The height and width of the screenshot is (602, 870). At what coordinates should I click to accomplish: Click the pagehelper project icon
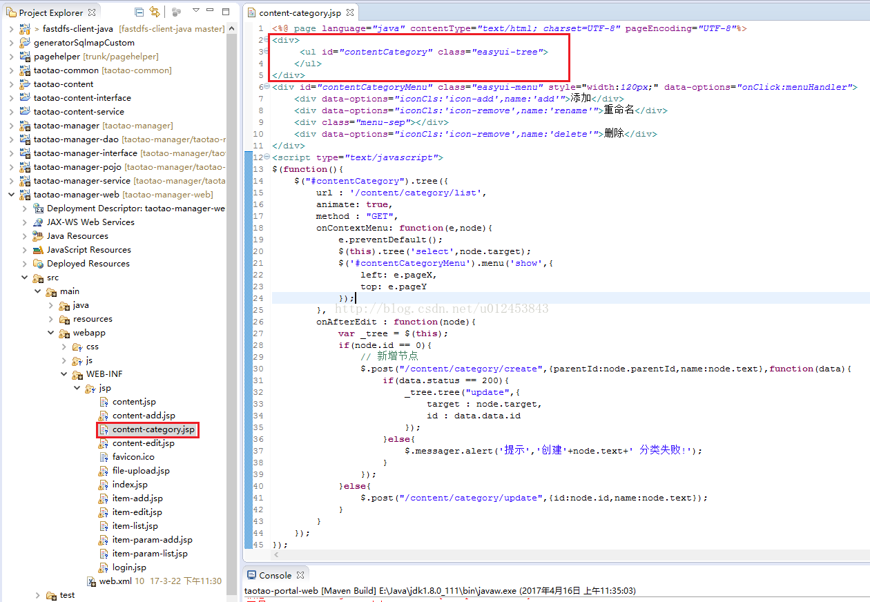pyautogui.click(x=26, y=56)
